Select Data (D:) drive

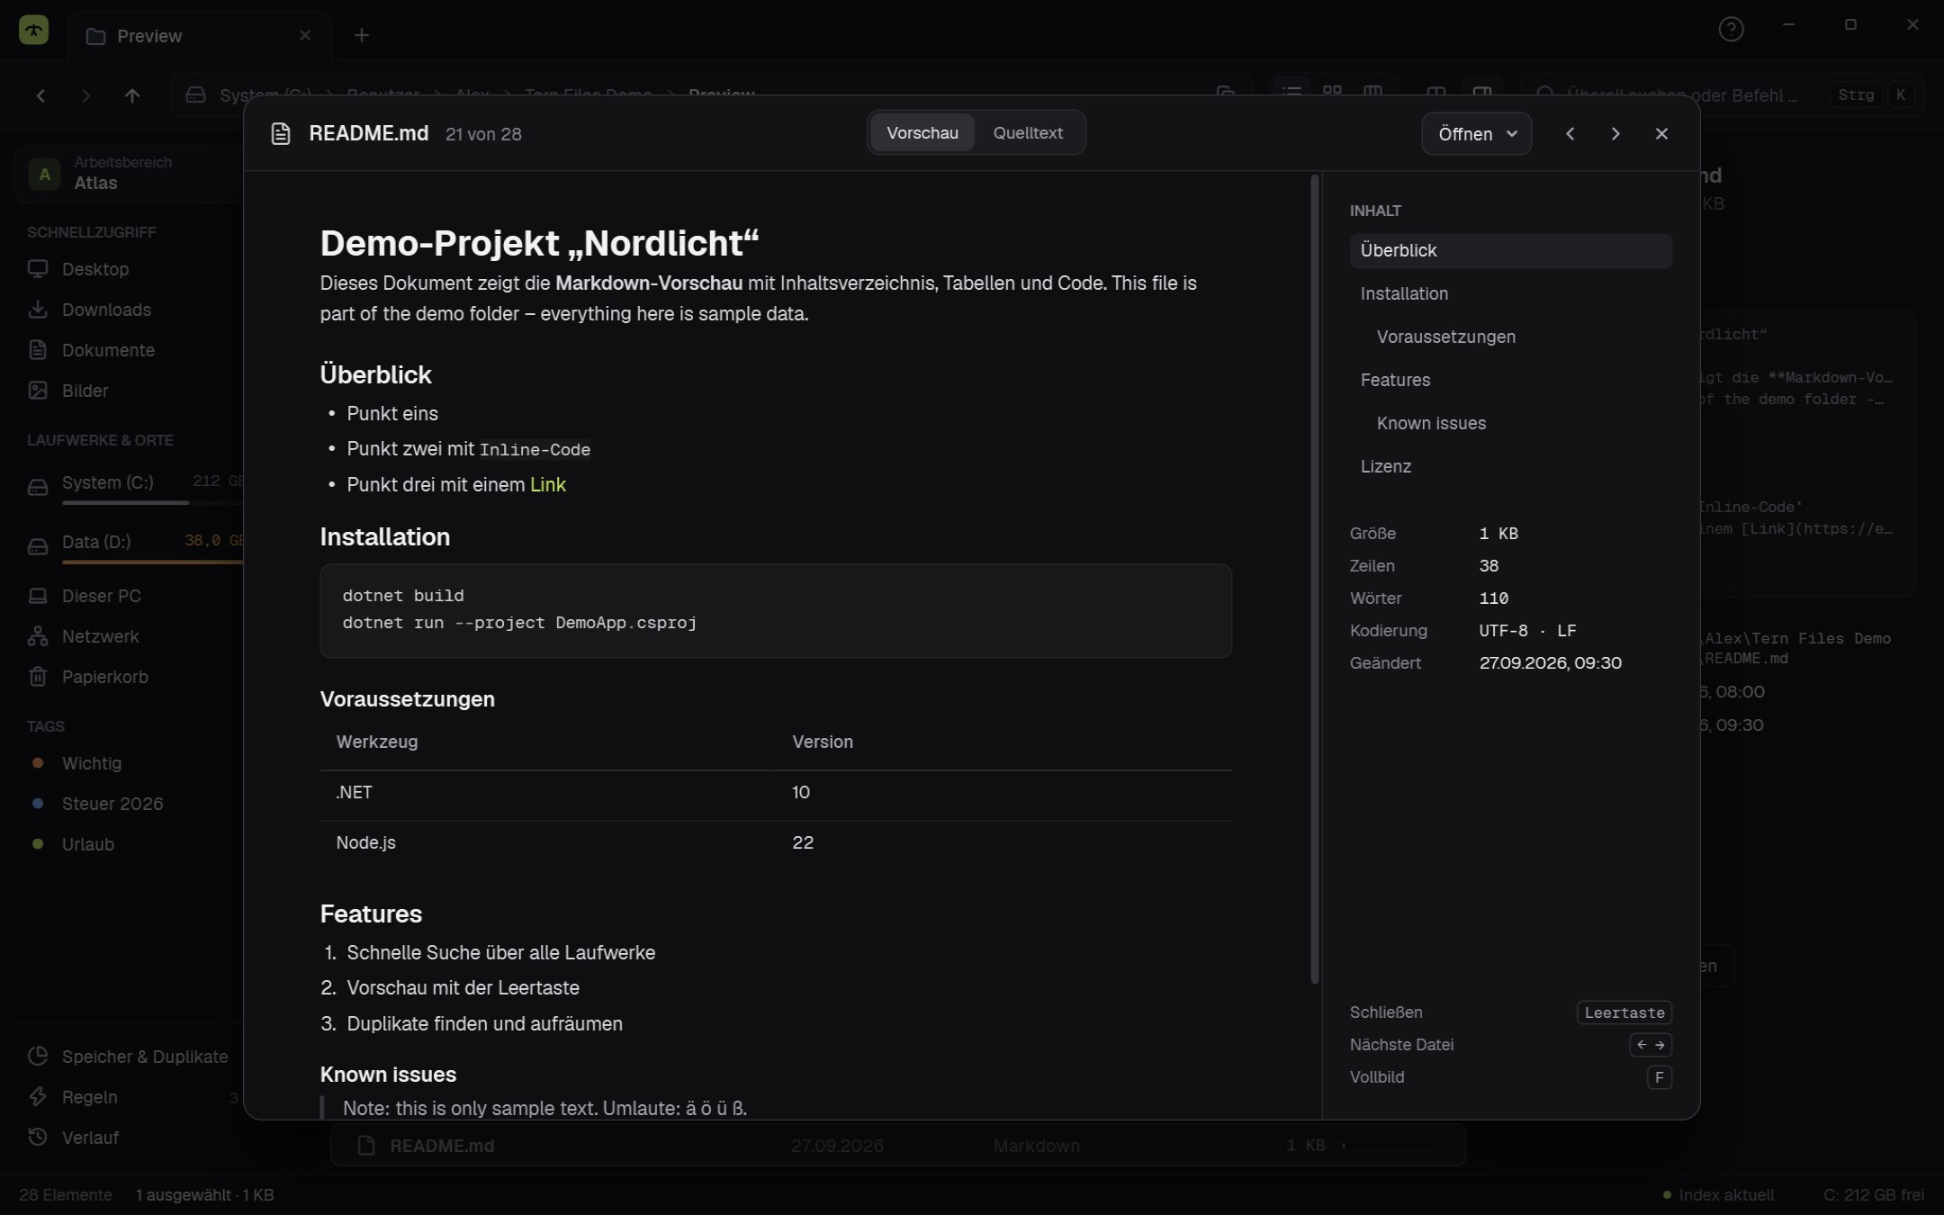(130, 546)
